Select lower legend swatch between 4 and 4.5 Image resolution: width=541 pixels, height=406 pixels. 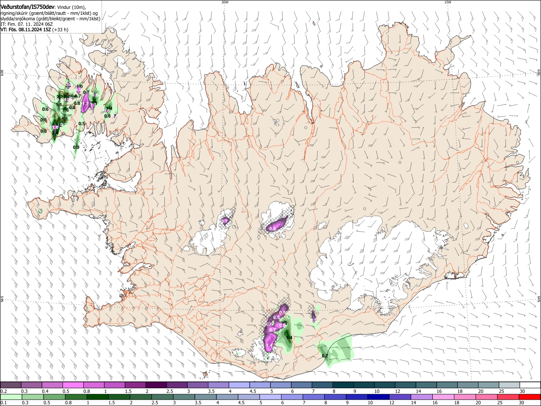point(227,397)
